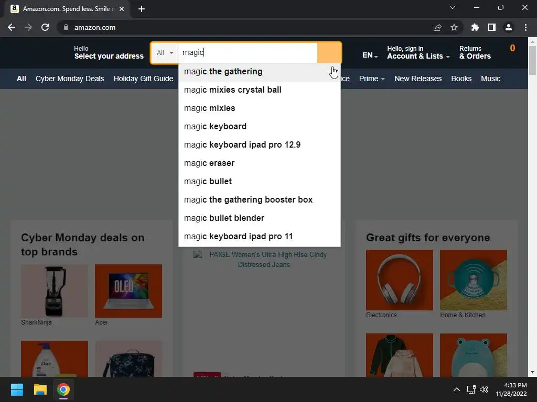
Task: Open the Acer OLED laptop thumbnail
Action: click(x=128, y=291)
